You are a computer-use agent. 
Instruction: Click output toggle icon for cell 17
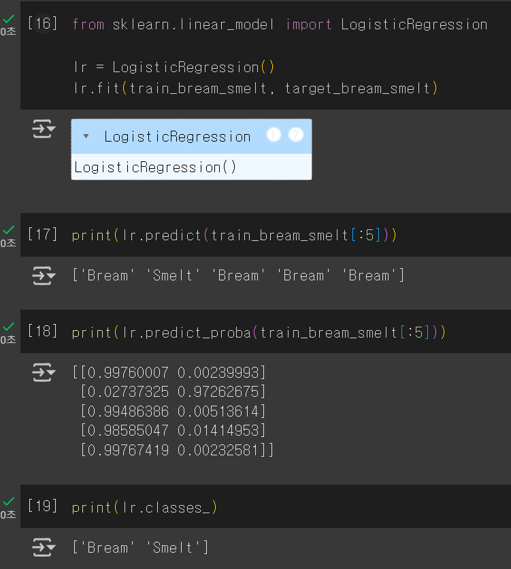coord(44,276)
